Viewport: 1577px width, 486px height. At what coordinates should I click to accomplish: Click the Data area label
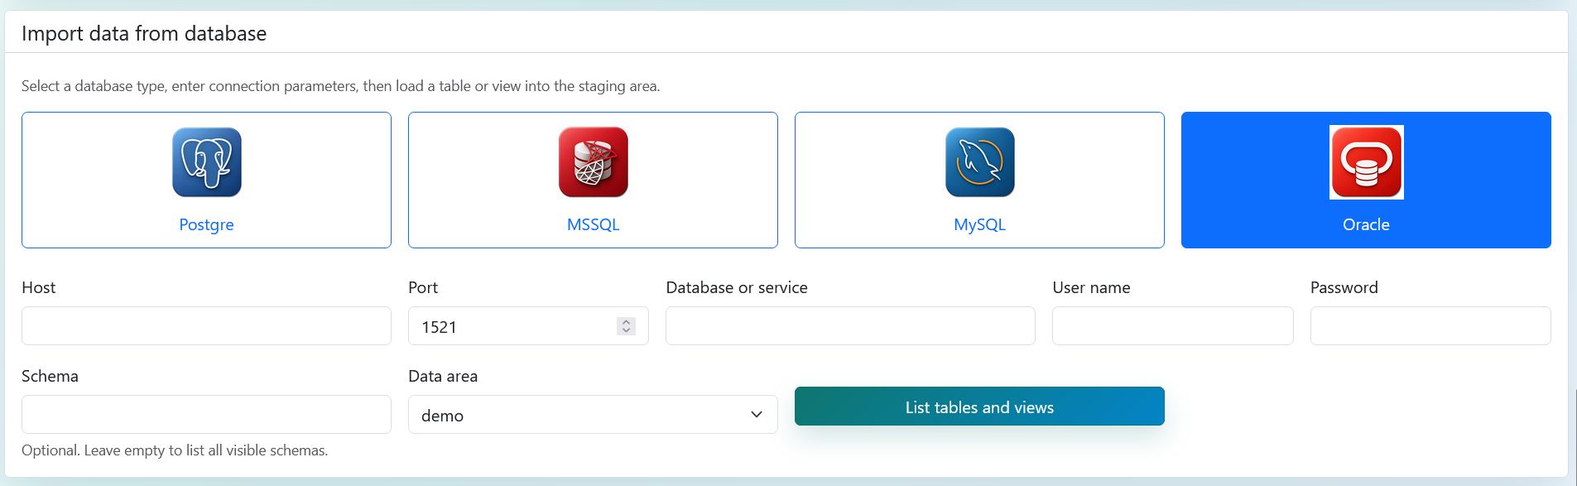(443, 376)
